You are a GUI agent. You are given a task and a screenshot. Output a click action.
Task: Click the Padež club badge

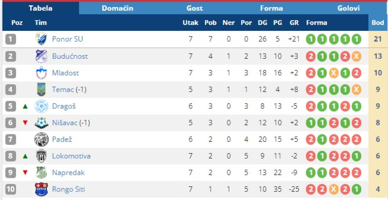tap(41, 139)
